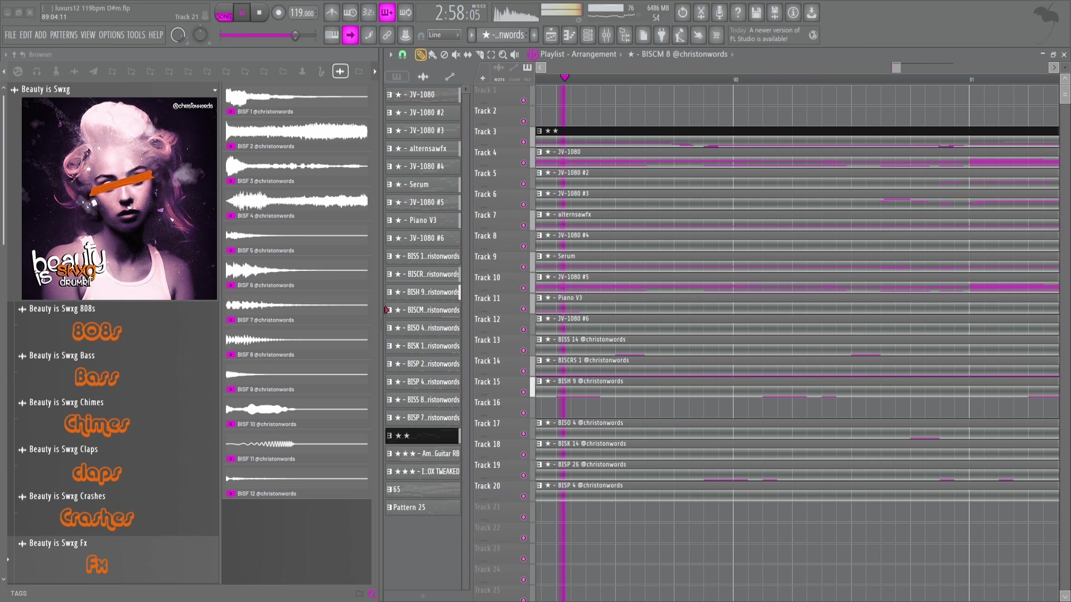Screen dimensions: 1071x602
Task: Open the tempo tapper icon
Action: point(680,35)
